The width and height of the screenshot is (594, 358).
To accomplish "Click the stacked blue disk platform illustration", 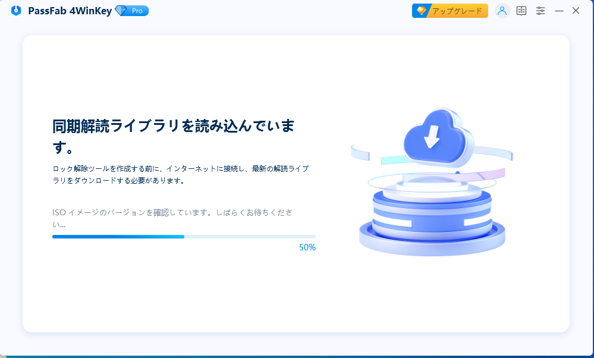I will 432,220.
